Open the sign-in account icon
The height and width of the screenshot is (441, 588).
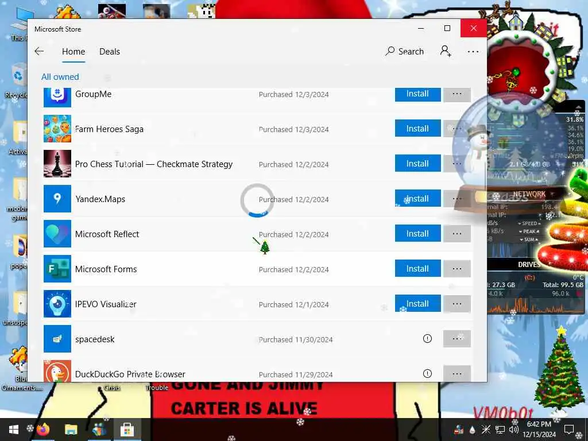[446, 51]
